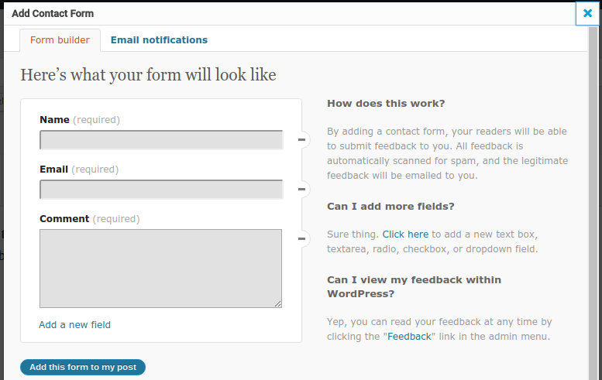Select the Email field label
602x380 pixels.
tap(54, 169)
